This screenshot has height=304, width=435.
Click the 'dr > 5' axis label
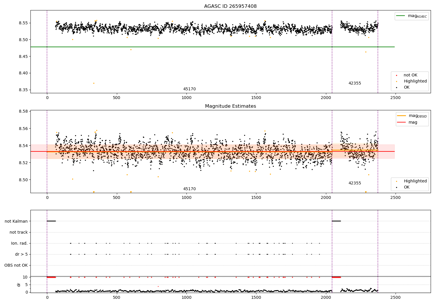tap(21, 254)
